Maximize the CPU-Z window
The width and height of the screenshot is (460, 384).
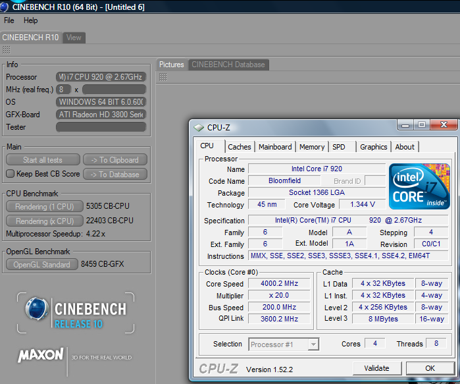point(422,125)
